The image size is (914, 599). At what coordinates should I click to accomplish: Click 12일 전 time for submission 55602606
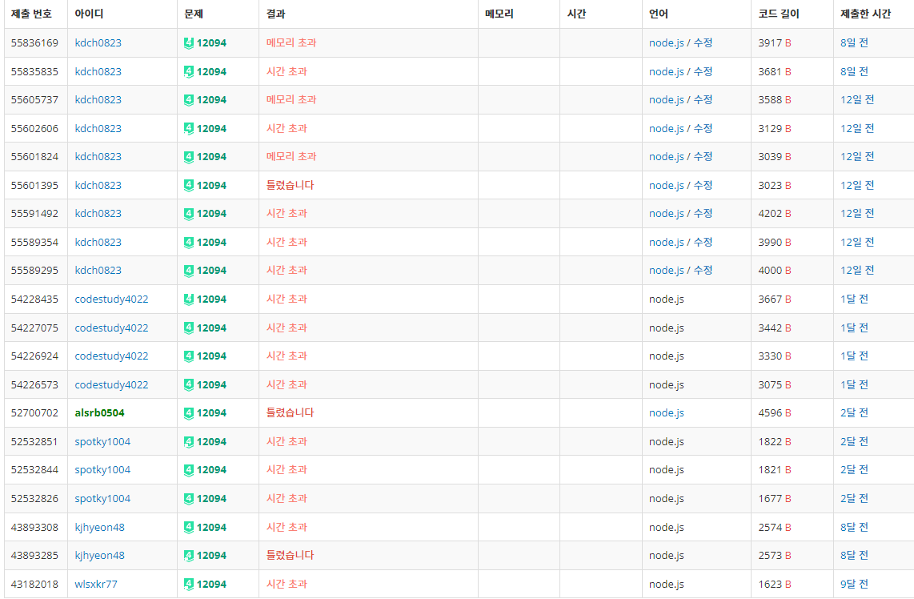coord(857,128)
